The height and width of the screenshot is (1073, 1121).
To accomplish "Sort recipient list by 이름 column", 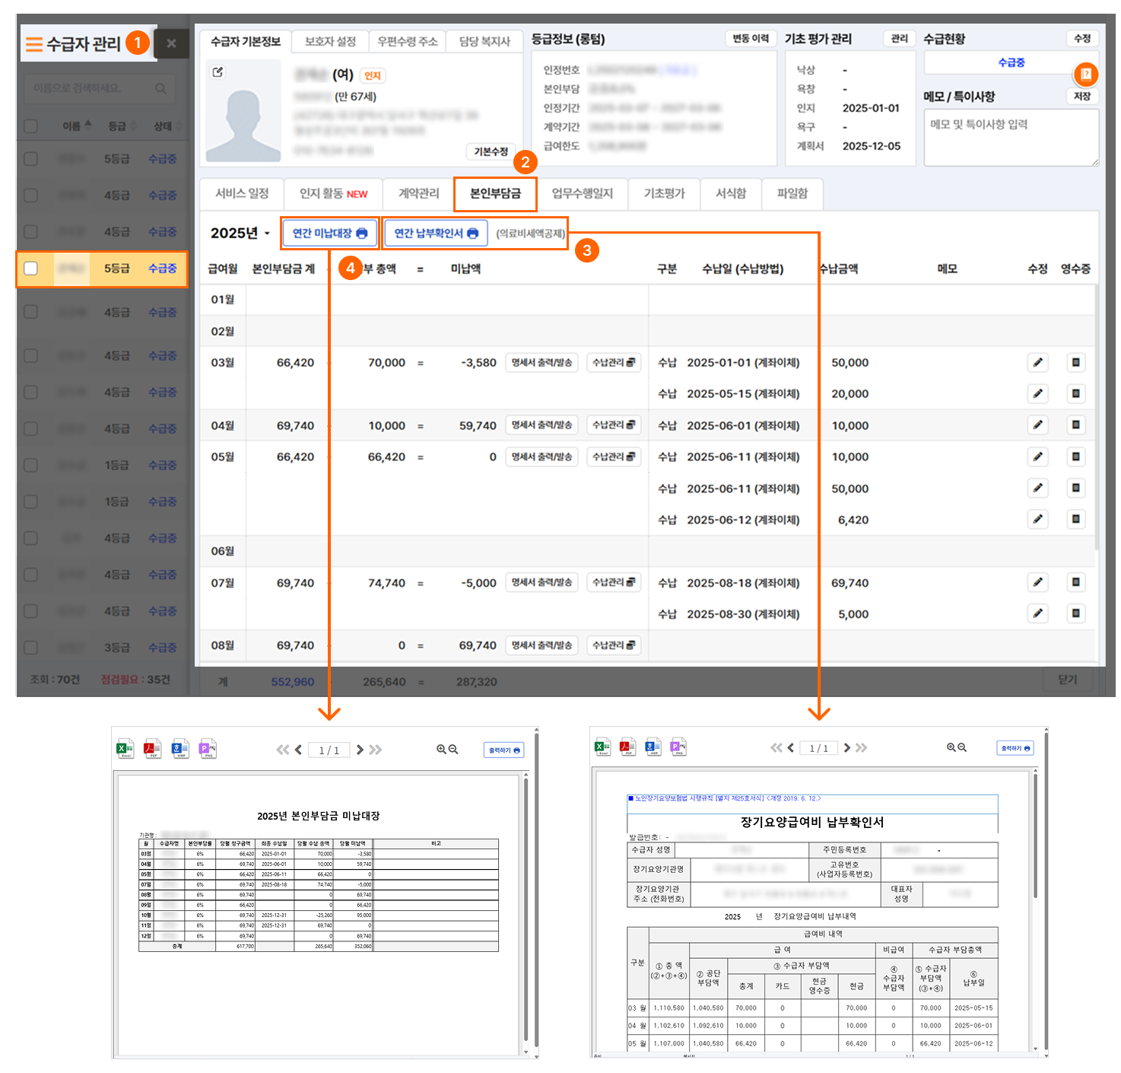I will (x=77, y=126).
